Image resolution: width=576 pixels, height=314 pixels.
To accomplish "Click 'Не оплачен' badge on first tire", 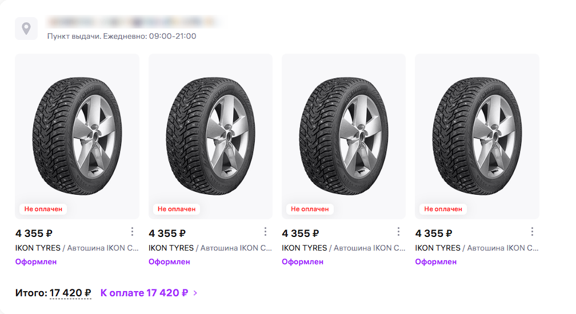I will tap(43, 209).
